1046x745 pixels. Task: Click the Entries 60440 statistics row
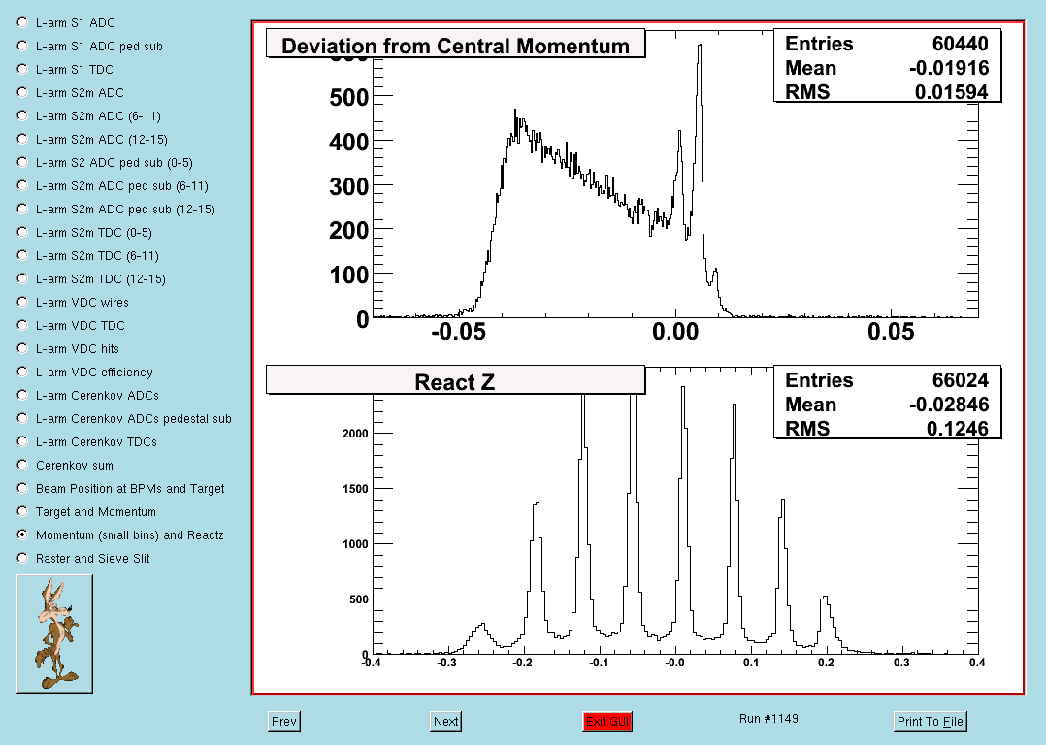(x=887, y=44)
